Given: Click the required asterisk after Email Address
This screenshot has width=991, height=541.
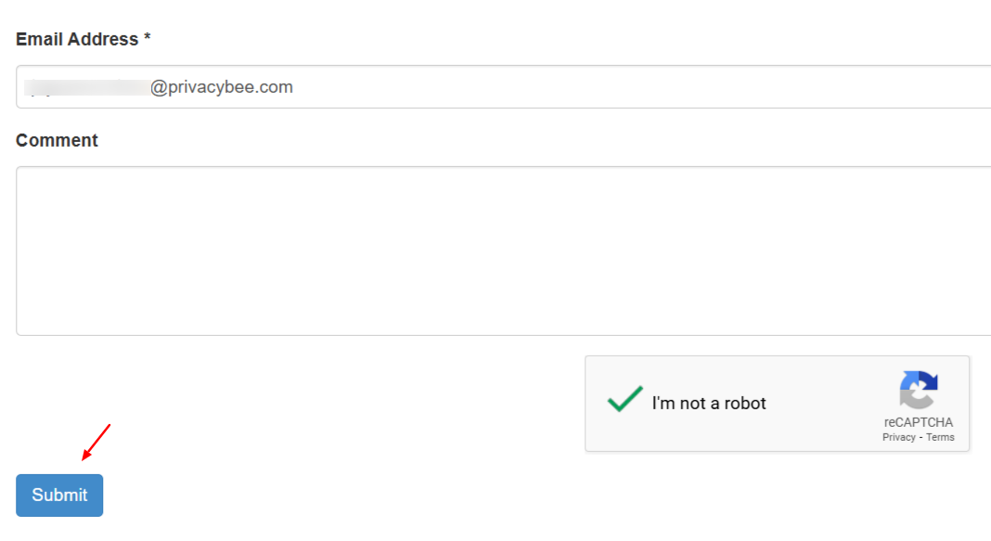Looking at the screenshot, I should point(148,37).
